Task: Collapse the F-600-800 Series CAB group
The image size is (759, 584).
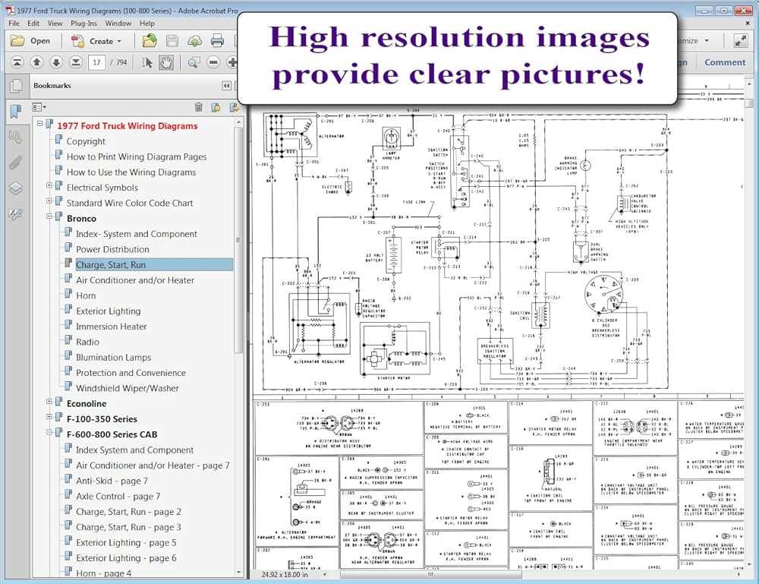Action: coord(49,432)
